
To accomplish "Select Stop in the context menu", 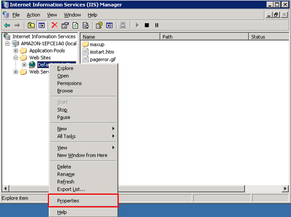I will tap(84, 110).
